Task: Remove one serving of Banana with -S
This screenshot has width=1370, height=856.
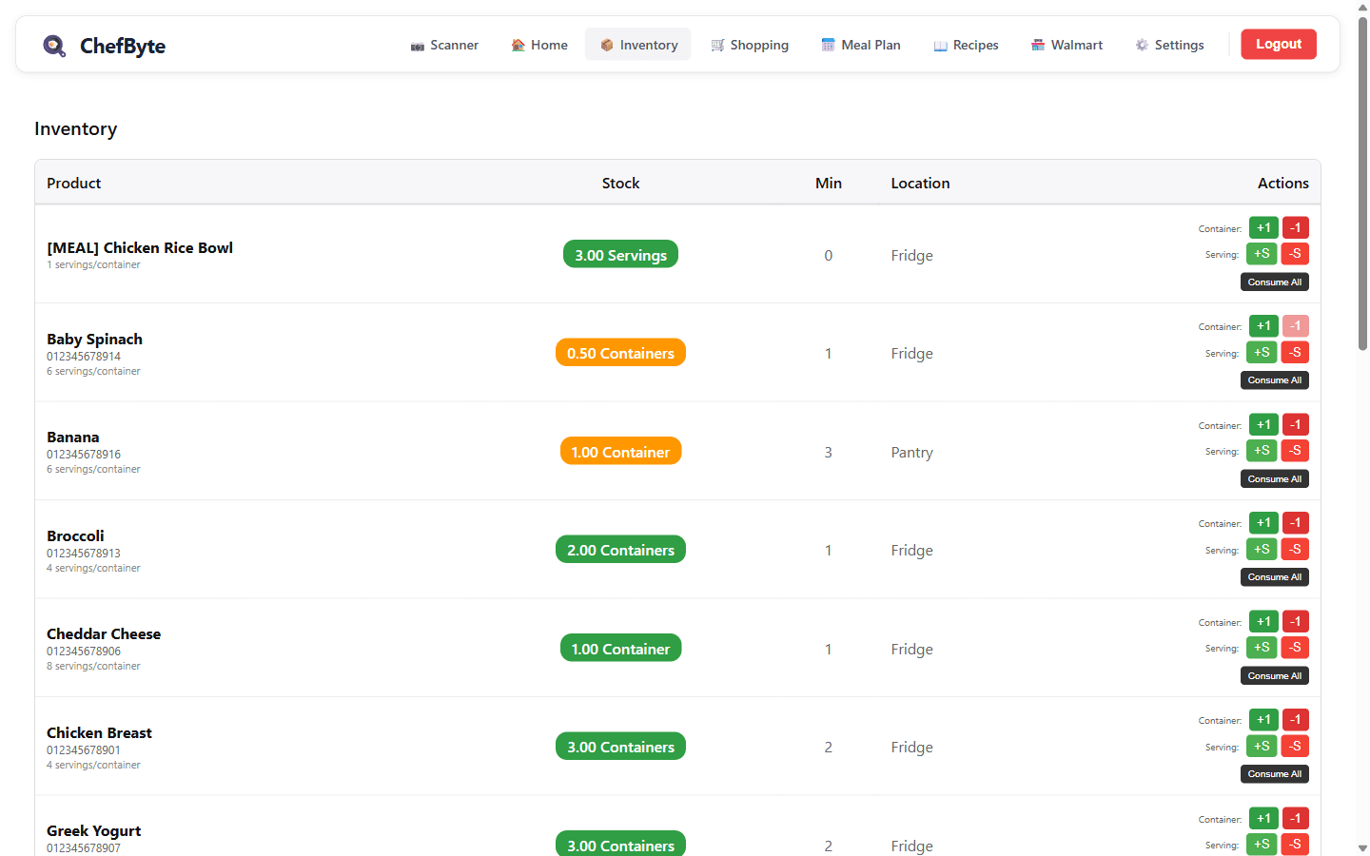Action: (x=1295, y=450)
